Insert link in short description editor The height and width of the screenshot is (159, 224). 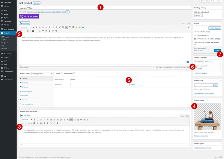tap(61, 120)
